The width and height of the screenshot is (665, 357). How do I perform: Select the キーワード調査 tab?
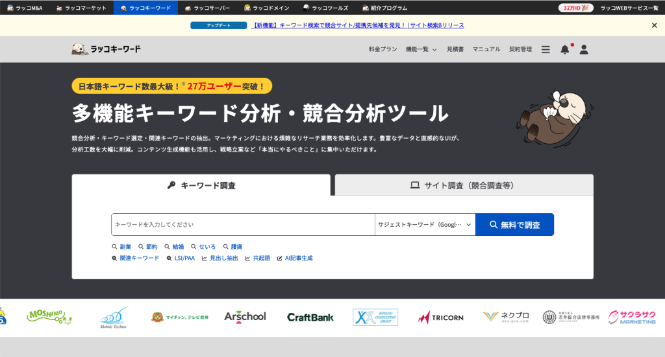[201, 185]
